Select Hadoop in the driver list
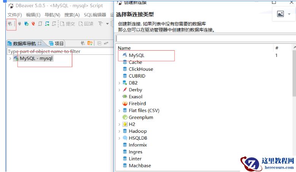The image size is (296, 172). coord(138,131)
